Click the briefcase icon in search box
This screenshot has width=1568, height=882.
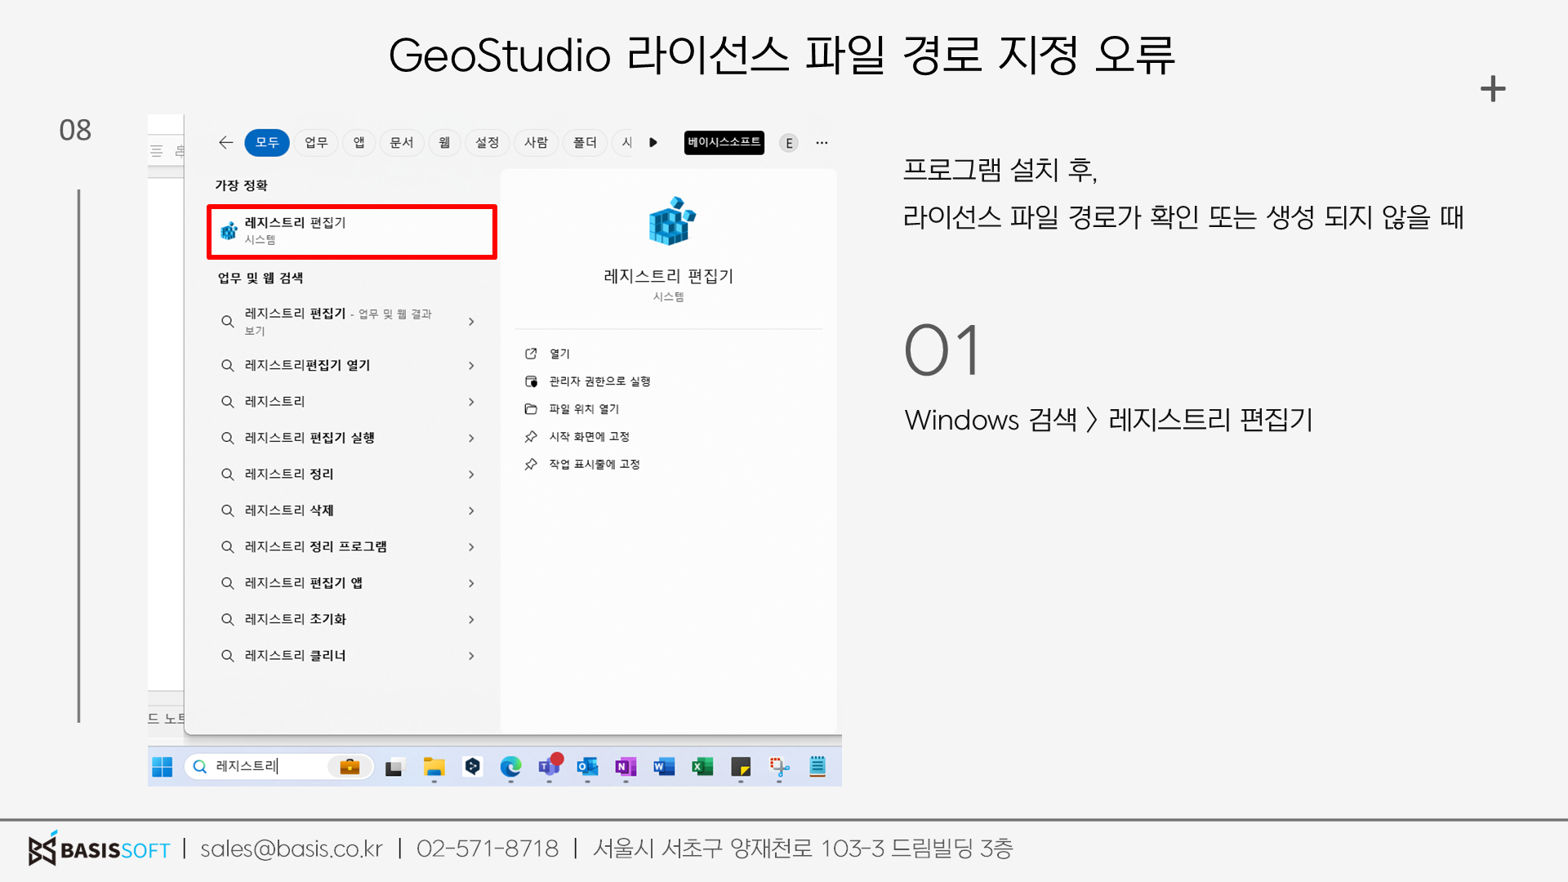(350, 766)
